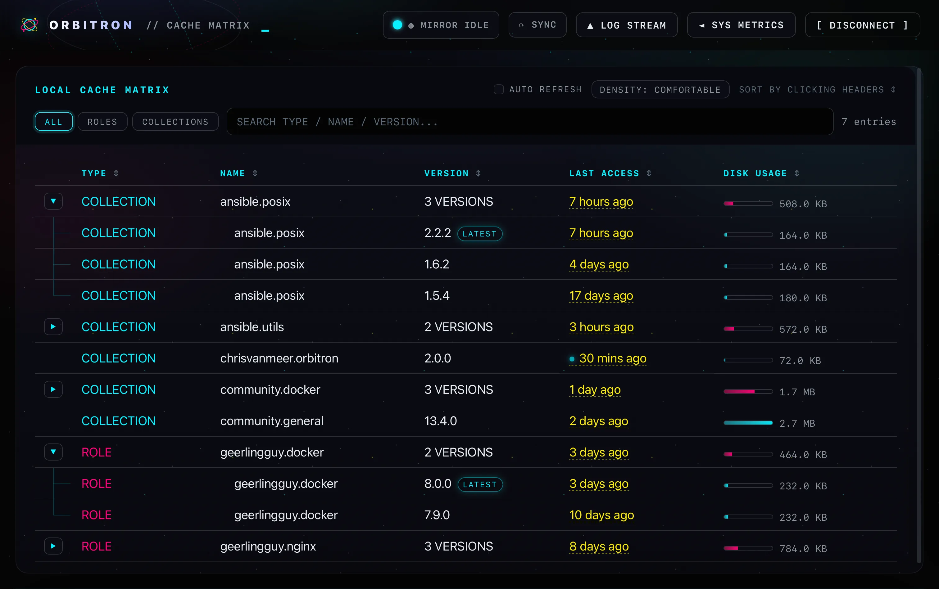Click the LATEST badge on version 2.2.2
939x589 pixels.
[480, 234]
